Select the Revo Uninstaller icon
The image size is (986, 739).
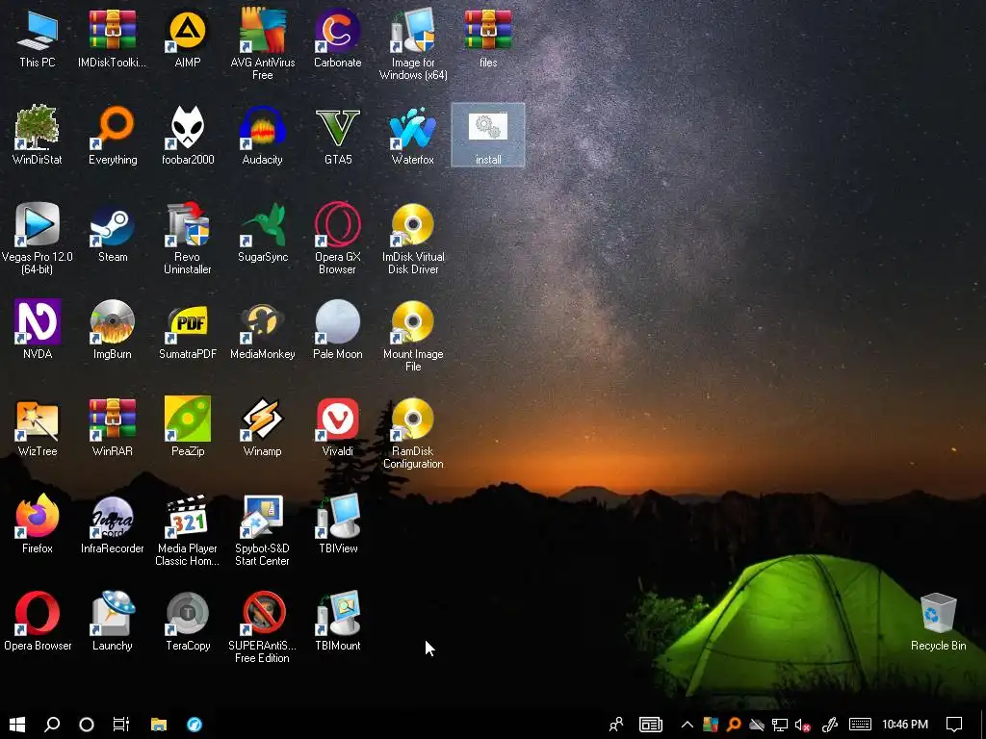tap(188, 224)
